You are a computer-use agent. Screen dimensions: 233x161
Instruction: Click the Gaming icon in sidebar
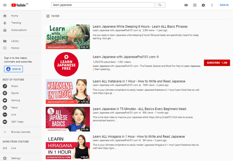click(5, 100)
